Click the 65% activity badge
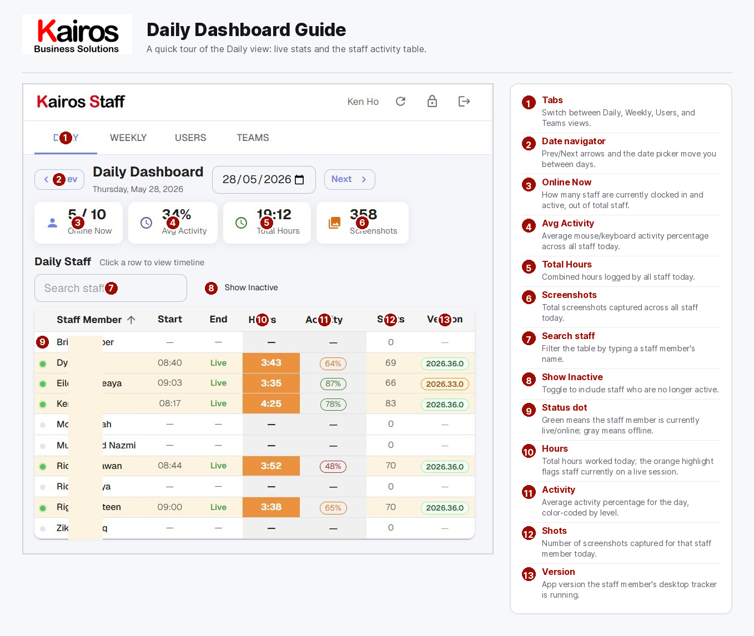The height and width of the screenshot is (636, 754). 333,508
